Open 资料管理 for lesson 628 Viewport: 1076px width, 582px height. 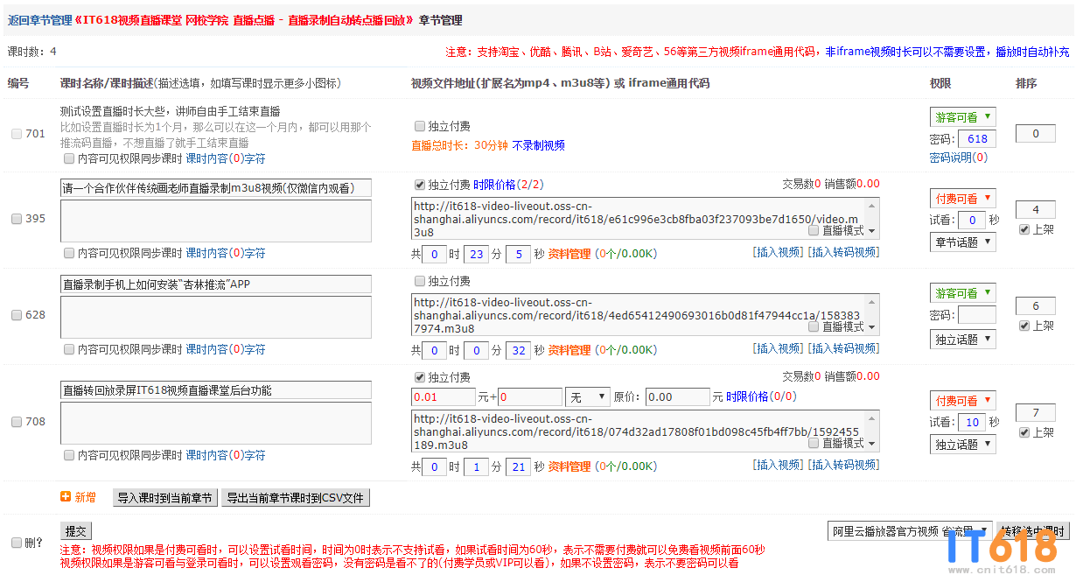click(x=569, y=349)
